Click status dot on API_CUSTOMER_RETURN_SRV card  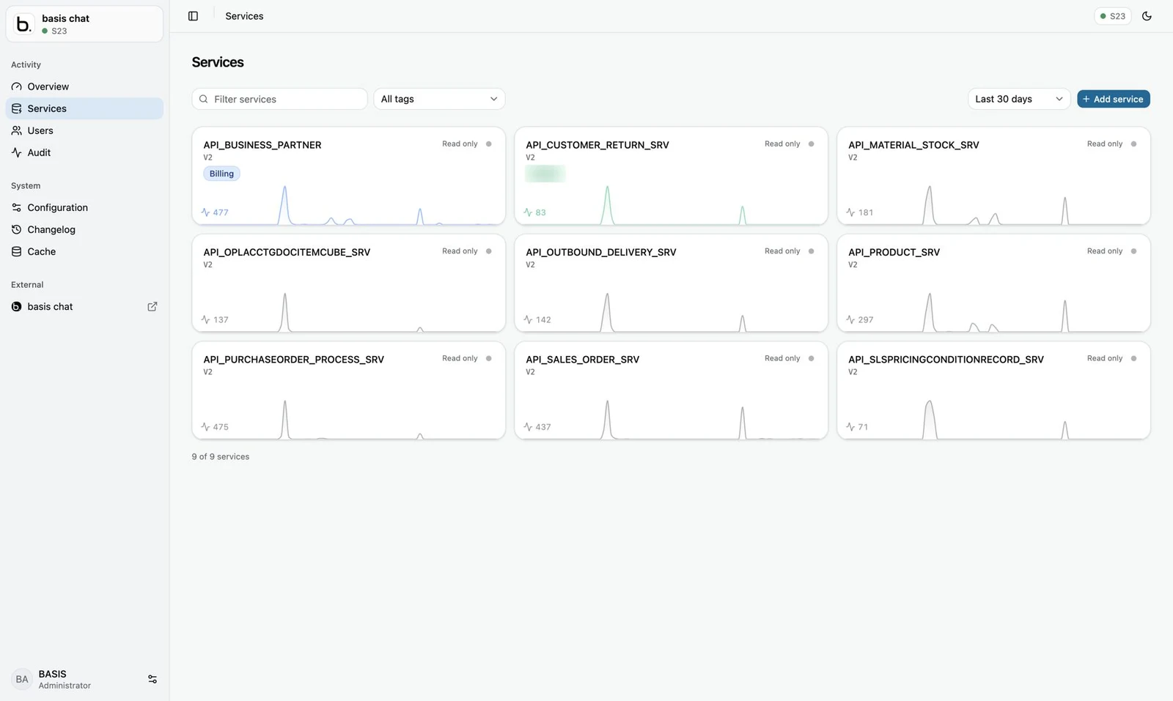coord(812,144)
